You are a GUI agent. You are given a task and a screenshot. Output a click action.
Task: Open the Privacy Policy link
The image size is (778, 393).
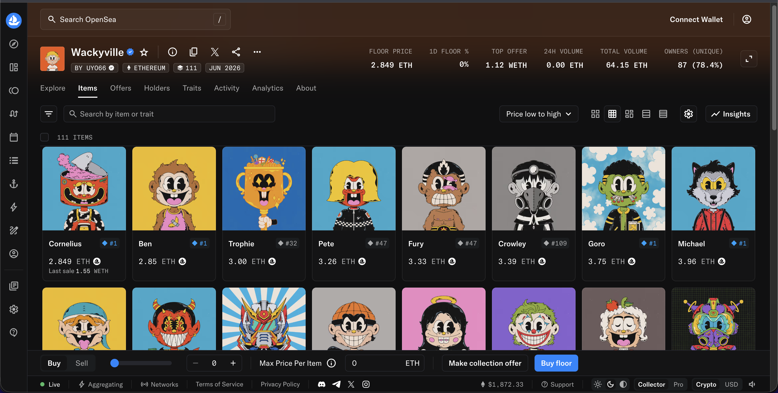click(280, 384)
